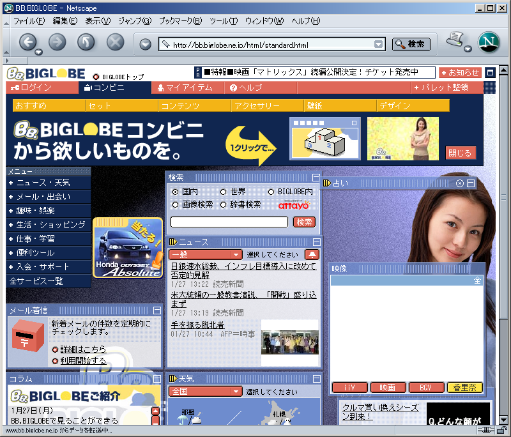Click the お知らせ button
Image resolution: width=511 pixels, height=437 pixels.
[x=460, y=72]
